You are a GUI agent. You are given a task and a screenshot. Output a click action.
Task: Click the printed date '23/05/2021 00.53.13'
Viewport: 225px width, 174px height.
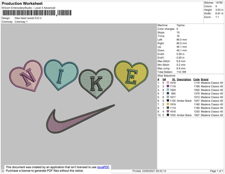click(x=154, y=171)
